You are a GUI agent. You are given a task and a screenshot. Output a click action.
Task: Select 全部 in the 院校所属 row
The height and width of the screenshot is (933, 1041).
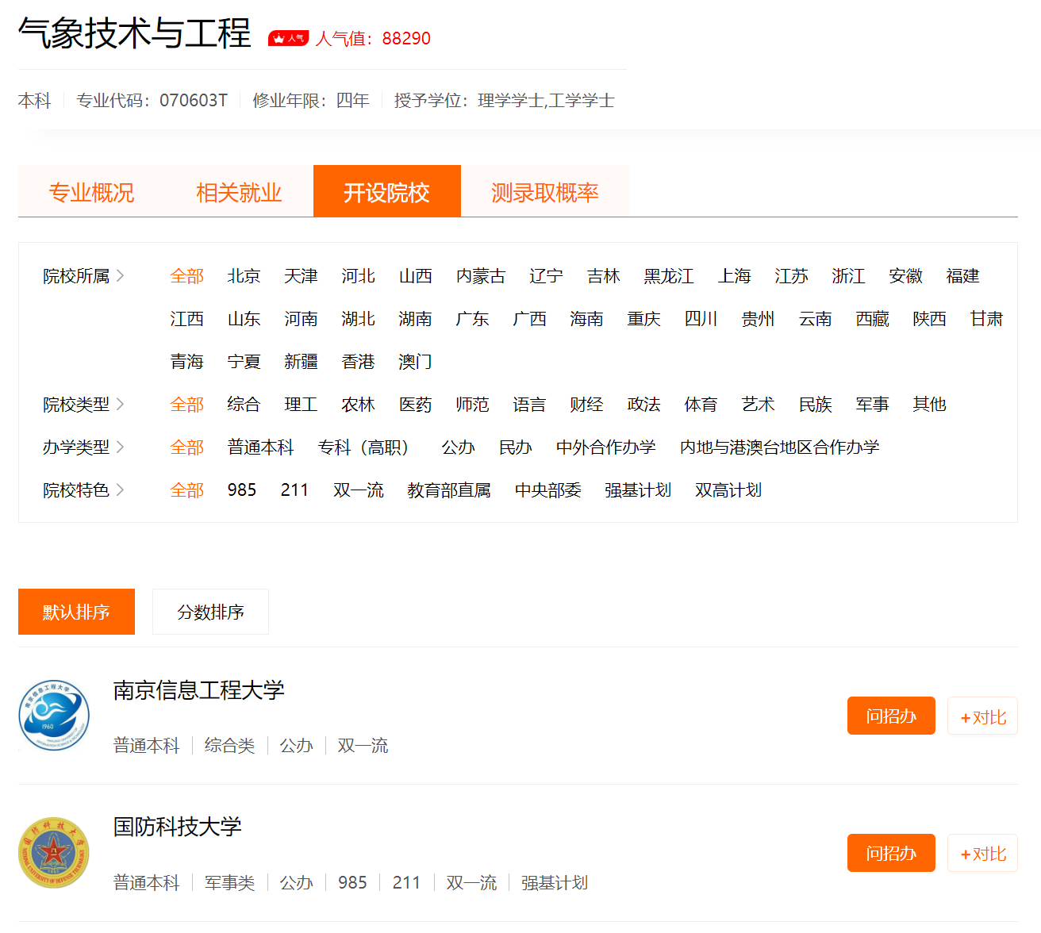187,276
